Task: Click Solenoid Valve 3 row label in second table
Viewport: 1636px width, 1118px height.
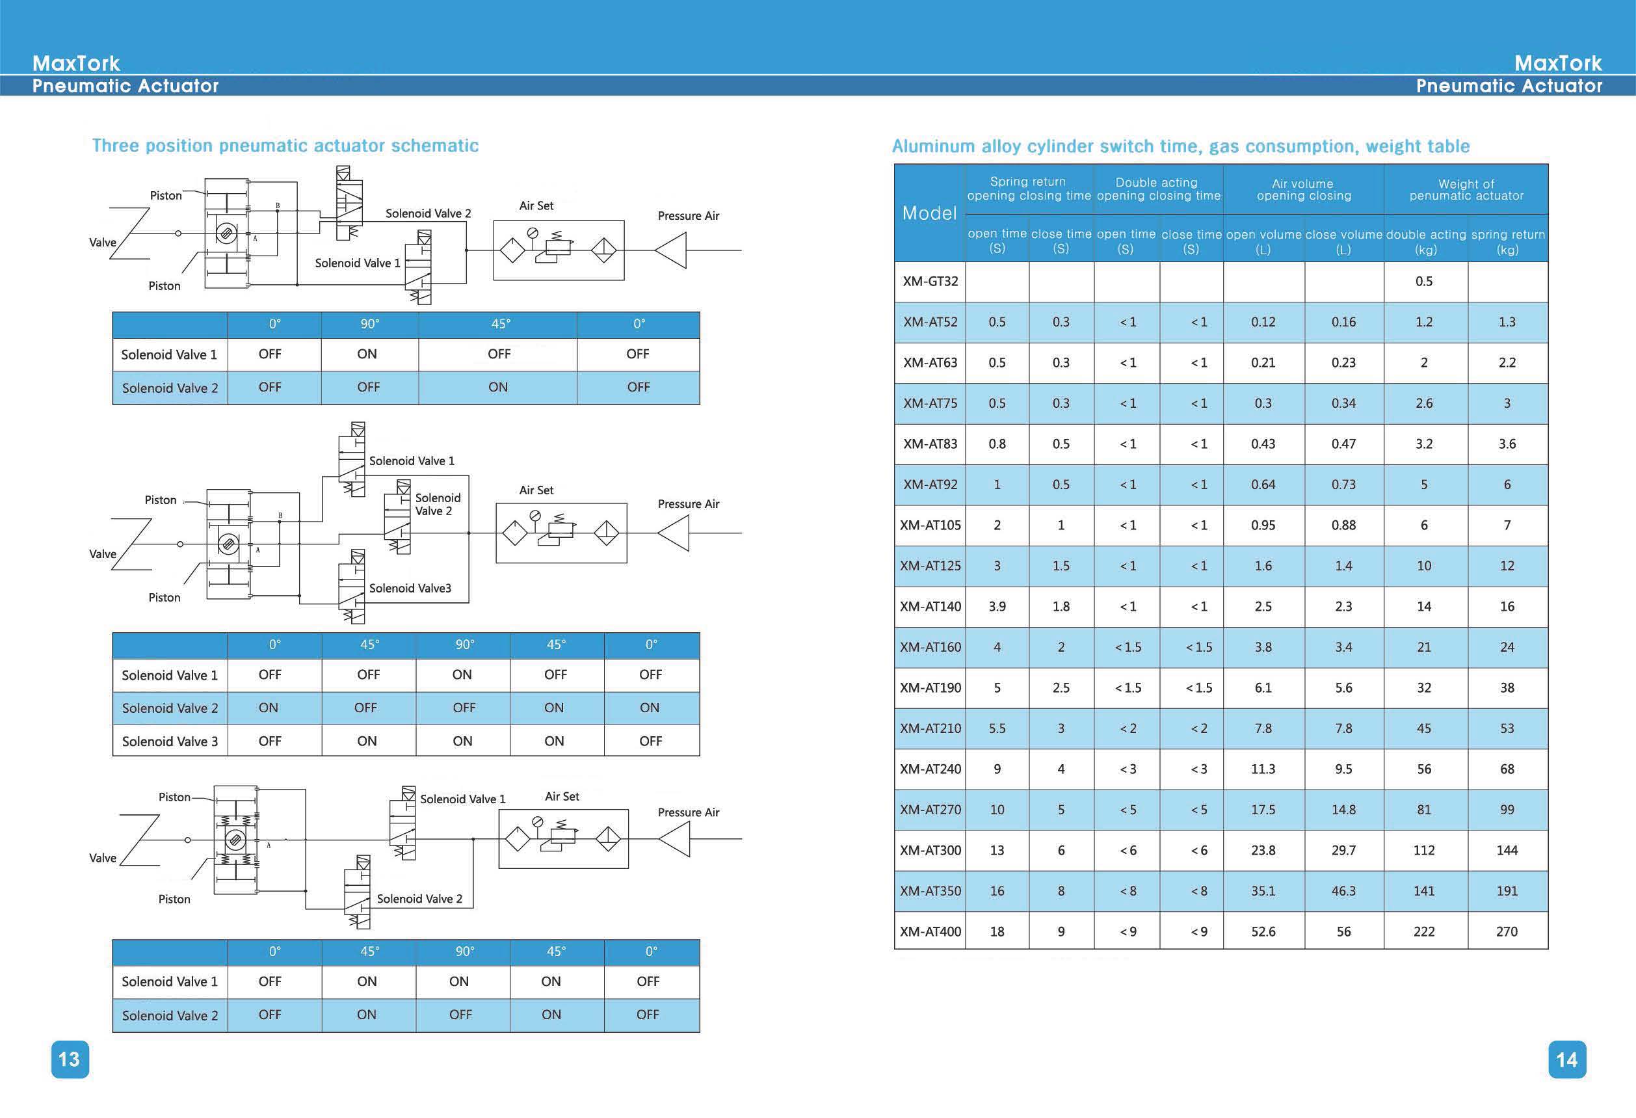Action: click(x=170, y=741)
